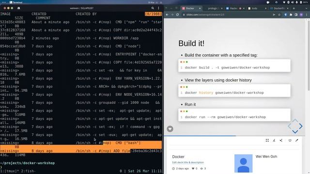The height and width of the screenshot is (174, 310).
Task: Go back in the browser
Action: pos(167,14)
